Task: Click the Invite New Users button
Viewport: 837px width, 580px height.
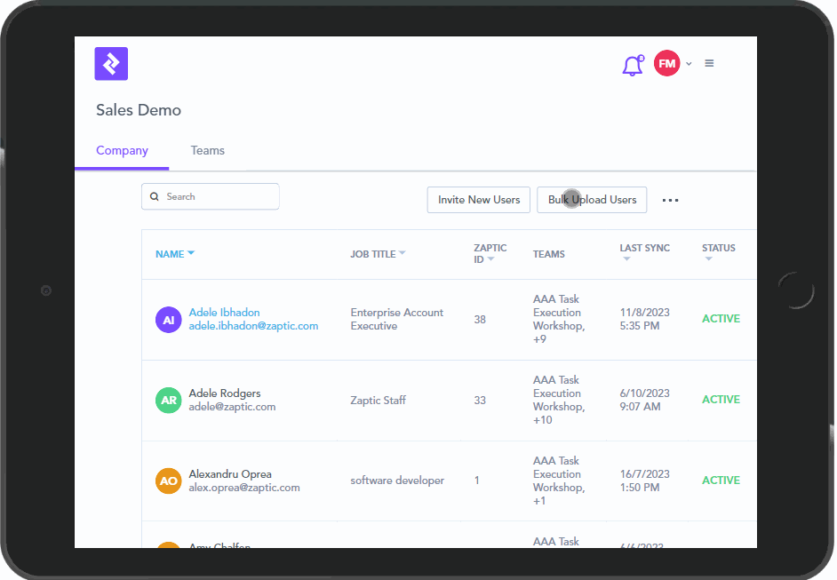Action: pyautogui.click(x=479, y=200)
